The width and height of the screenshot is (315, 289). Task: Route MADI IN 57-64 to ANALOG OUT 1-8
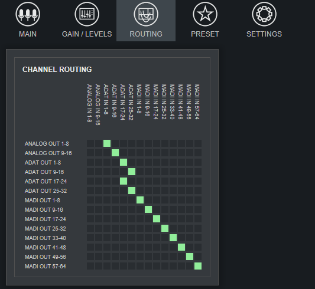[198, 143]
